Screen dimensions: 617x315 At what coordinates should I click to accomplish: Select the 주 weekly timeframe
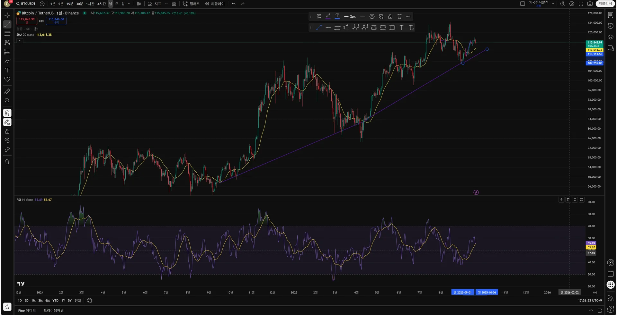click(x=117, y=4)
